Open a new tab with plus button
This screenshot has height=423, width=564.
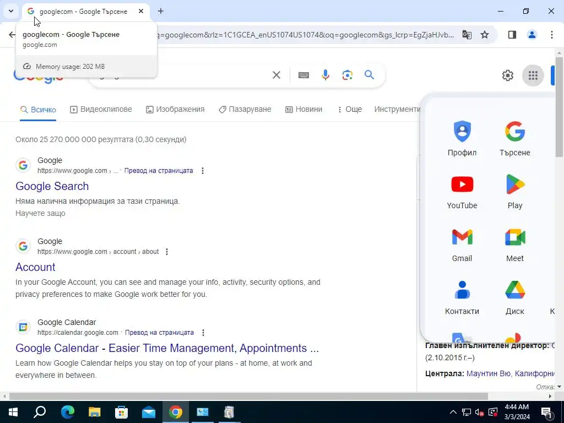161,11
